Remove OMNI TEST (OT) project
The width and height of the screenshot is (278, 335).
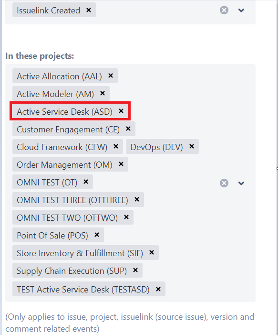pos(86,182)
